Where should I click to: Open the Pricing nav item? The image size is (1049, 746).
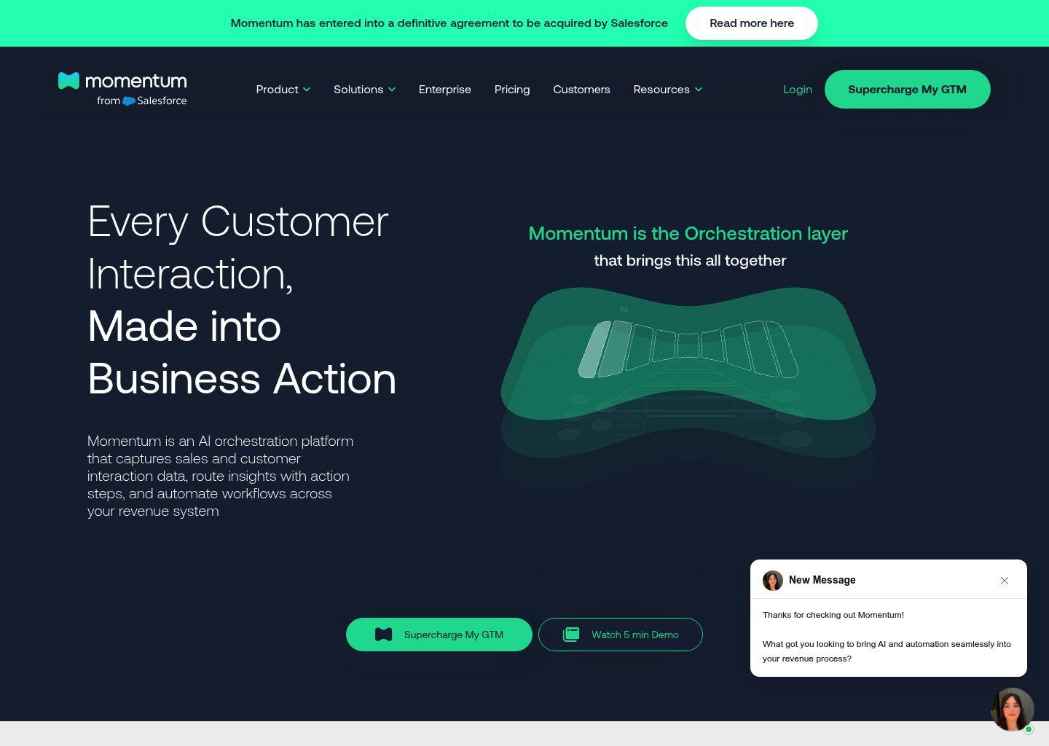coord(512,90)
